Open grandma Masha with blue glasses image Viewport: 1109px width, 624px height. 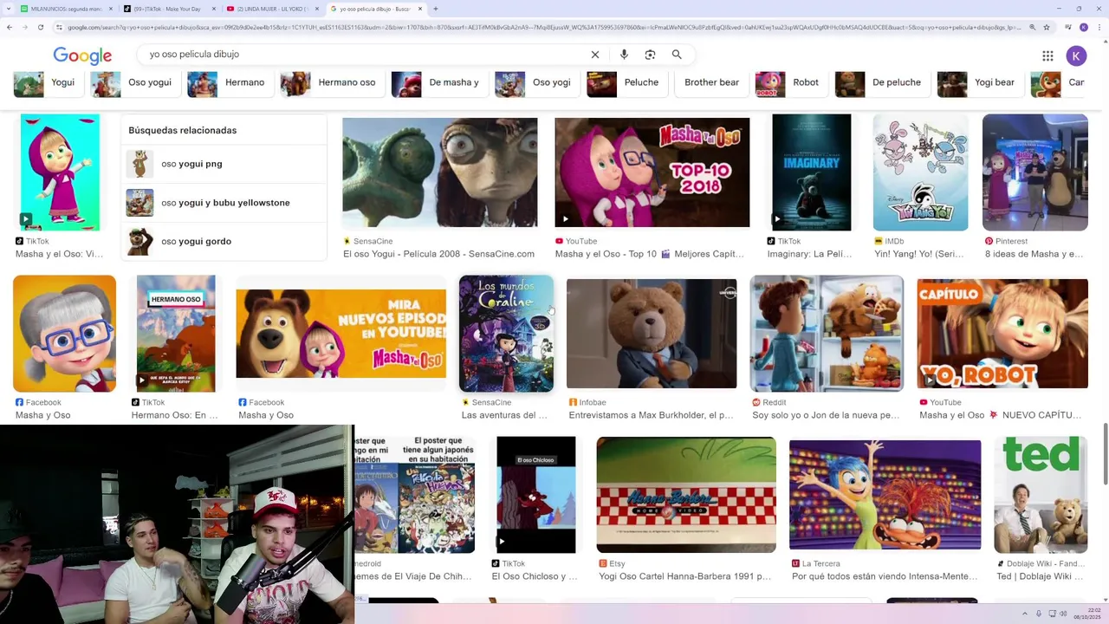[x=64, y=334]
